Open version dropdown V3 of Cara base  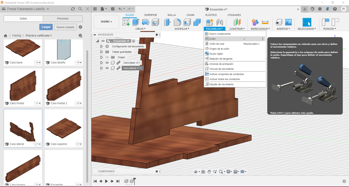38,63
